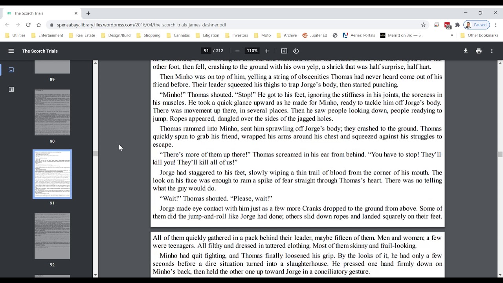This screenshot has width=503, height=283.
Task: Select The Scorch Trials browser tab
Action: click(42, 13)
